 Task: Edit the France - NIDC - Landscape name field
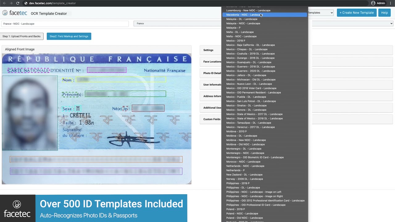pyautogui.click(x=65, y=24)
